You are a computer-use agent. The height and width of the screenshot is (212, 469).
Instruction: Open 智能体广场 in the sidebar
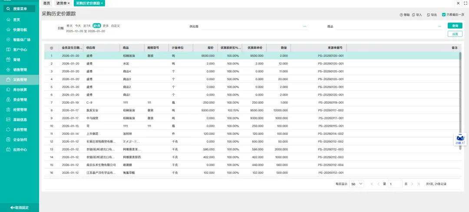[20, 40]
